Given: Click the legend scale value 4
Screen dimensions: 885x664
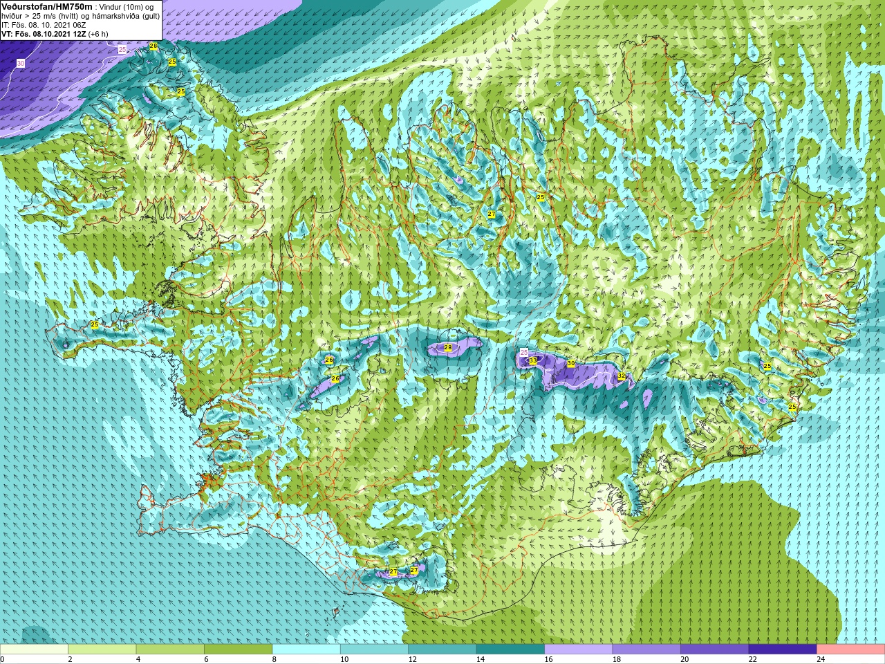Looking at the screenshot, I should click(x=138, y=659).
